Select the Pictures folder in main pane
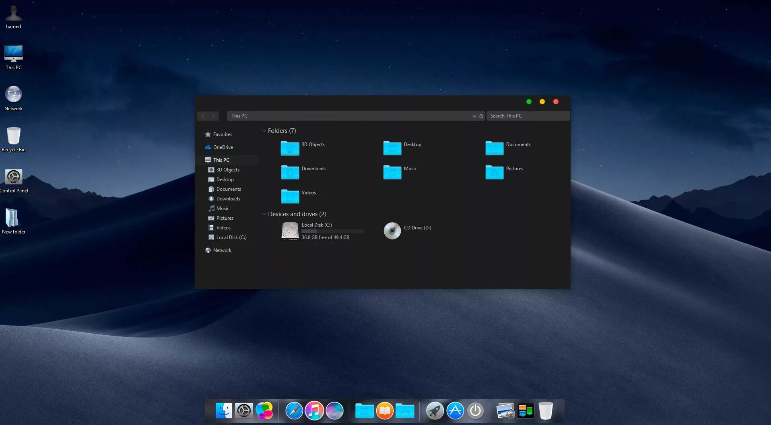 [505, 172]
